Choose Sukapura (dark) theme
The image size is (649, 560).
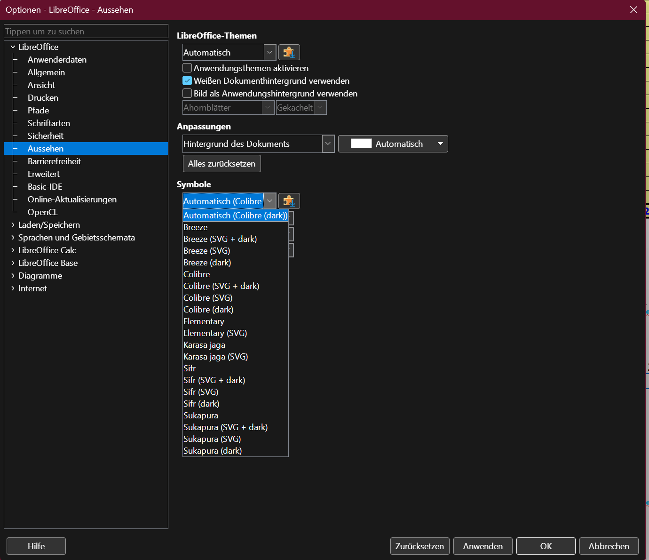click(235, 450)
